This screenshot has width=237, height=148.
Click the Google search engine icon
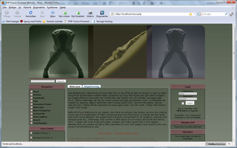[199, 14]
